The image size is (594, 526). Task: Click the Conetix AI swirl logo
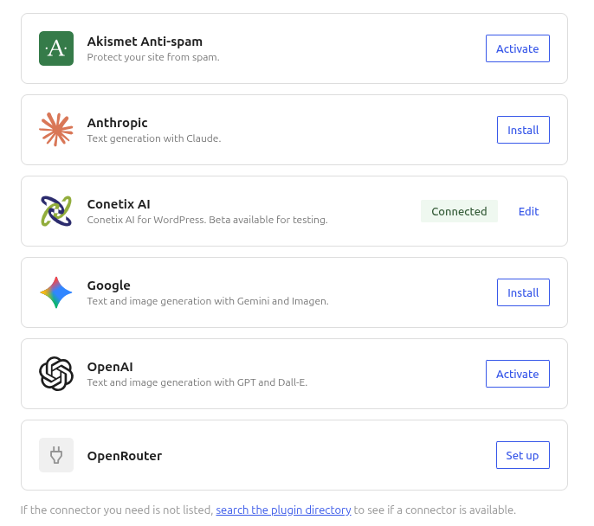(56, 211)
